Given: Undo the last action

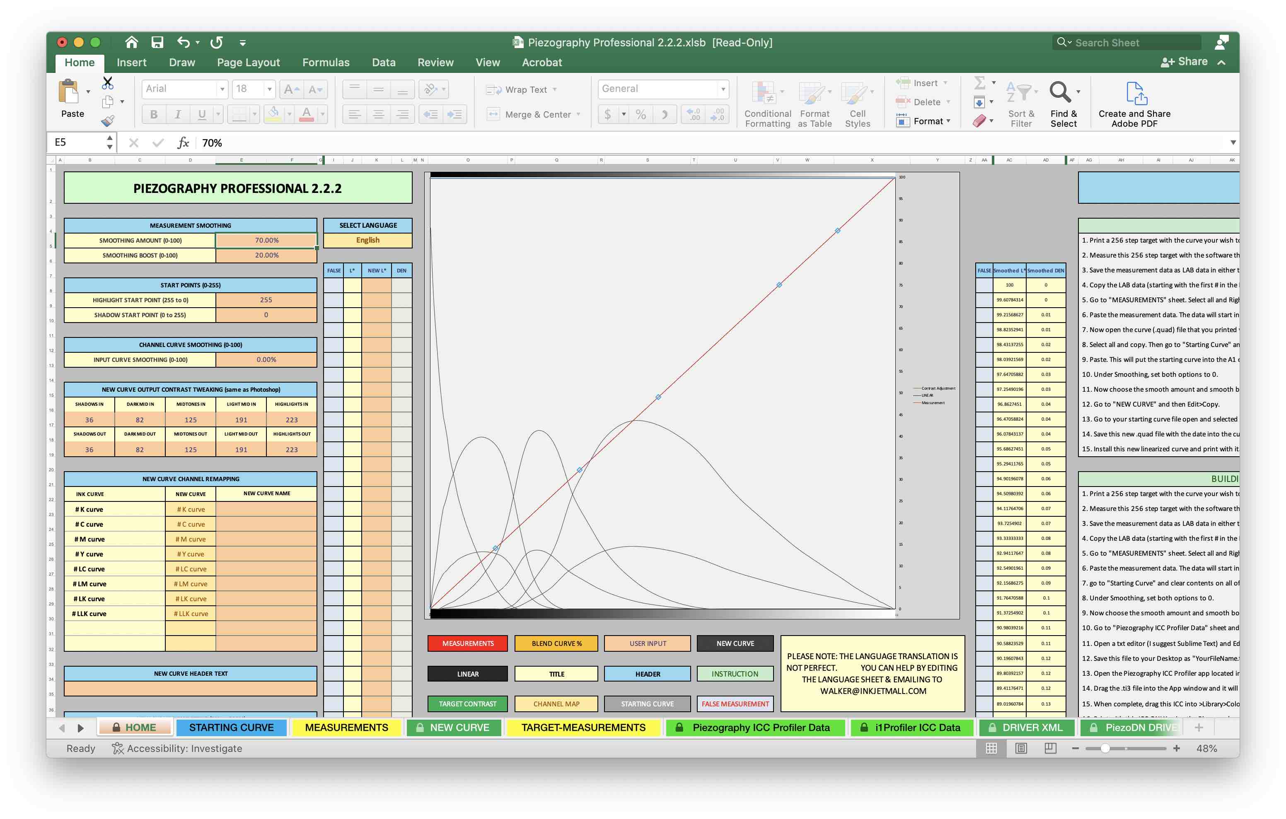Looking at the screenshot, I should click(183, 42).
